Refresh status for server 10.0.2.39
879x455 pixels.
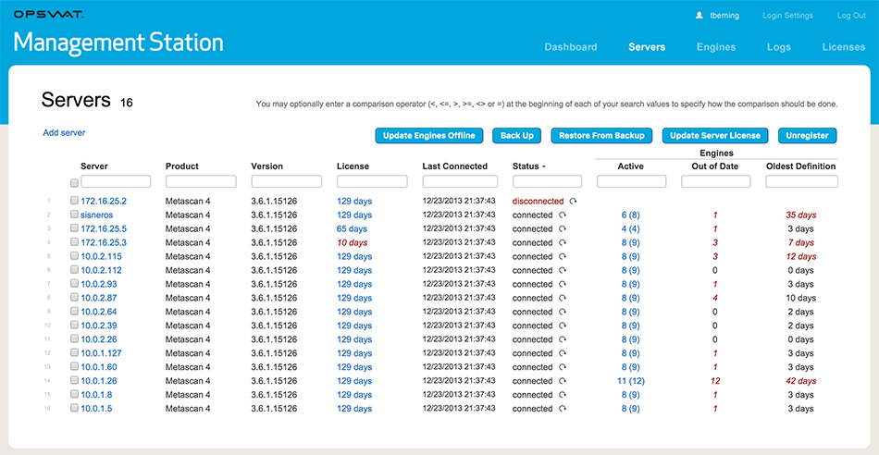click(x=563, y=326)
